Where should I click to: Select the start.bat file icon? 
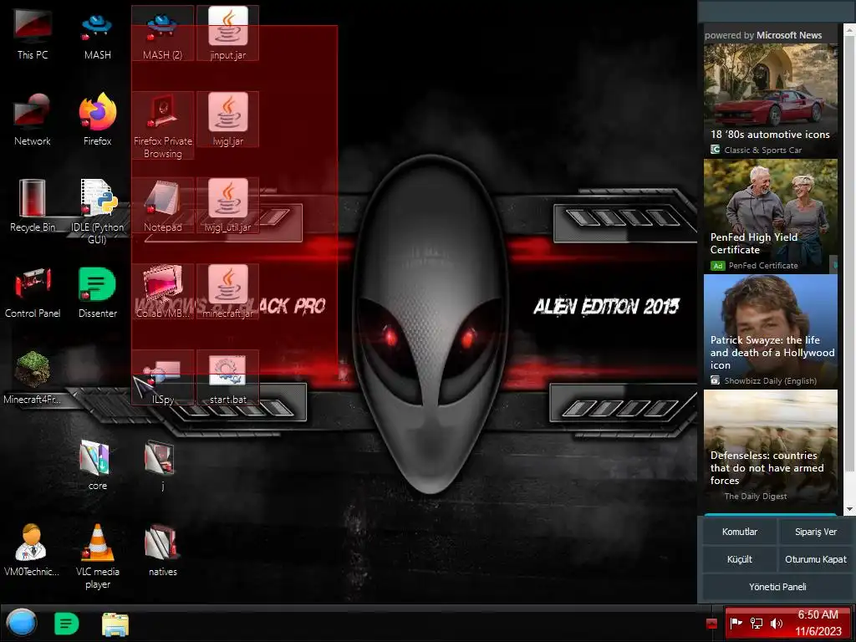pos(227,378)
